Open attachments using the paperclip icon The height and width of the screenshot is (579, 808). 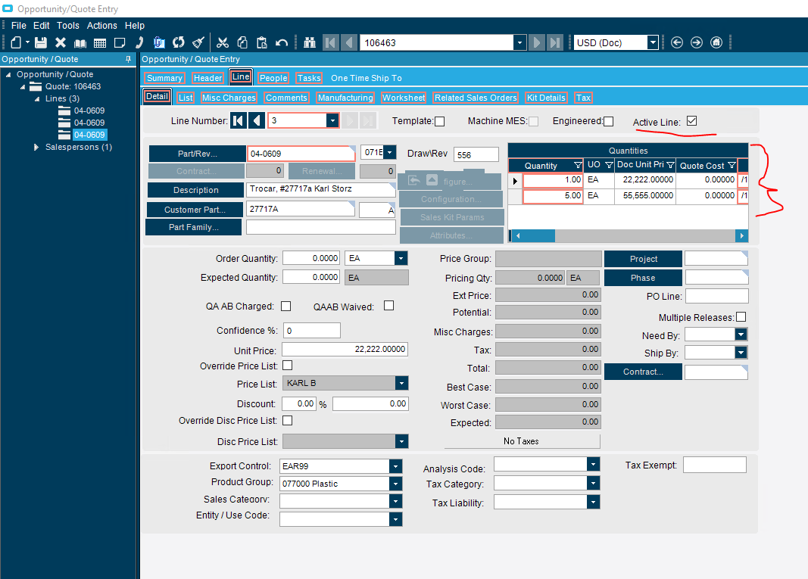tap(159, 42)
